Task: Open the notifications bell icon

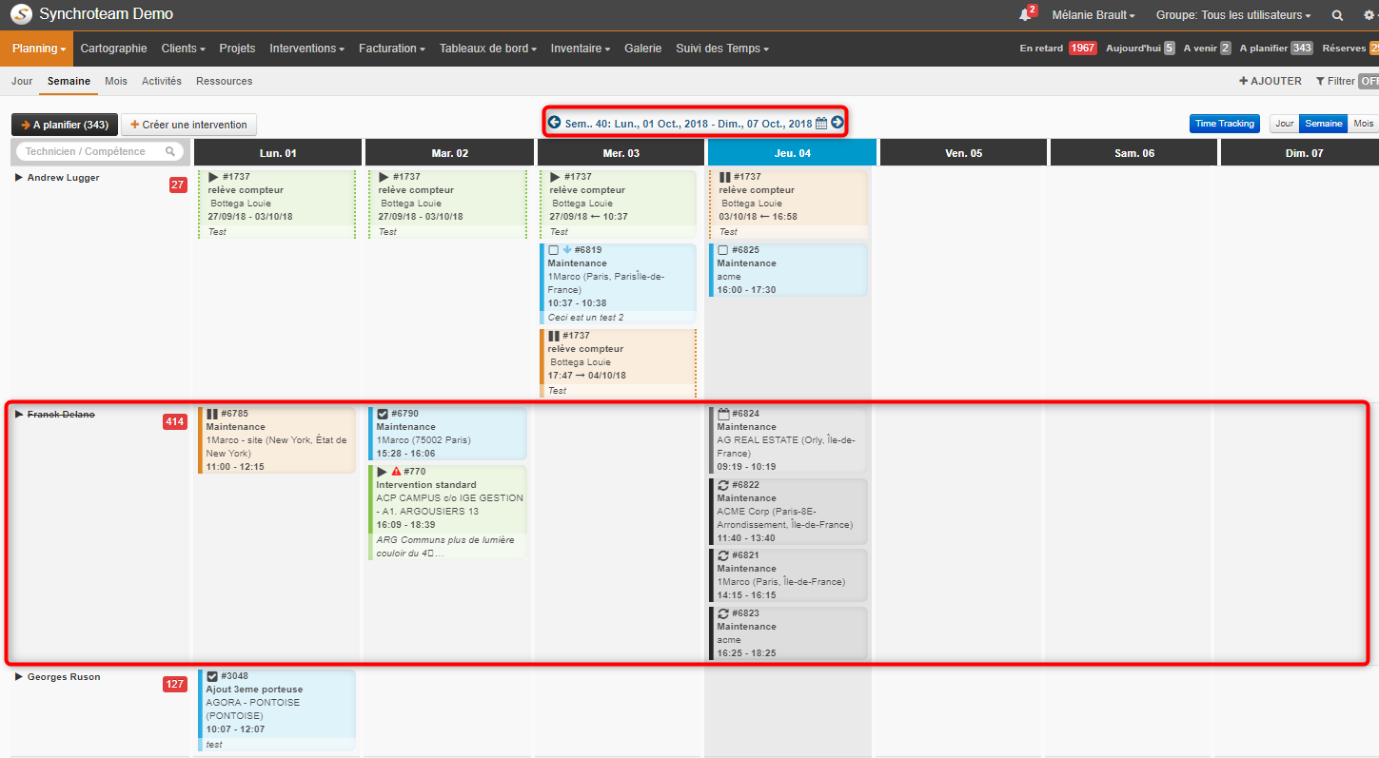Action: pyautogui.click(x=1025, y=15)
